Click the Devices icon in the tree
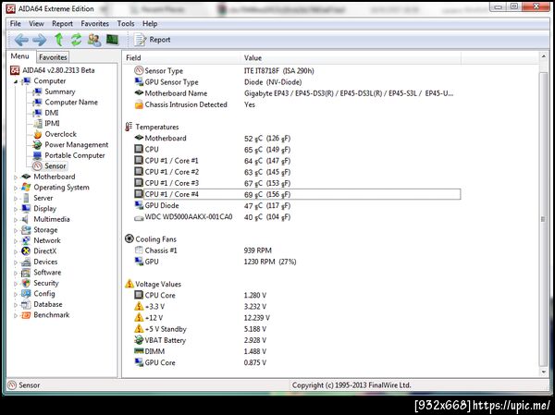The image size is (555, 415). [x=26, y=262]
